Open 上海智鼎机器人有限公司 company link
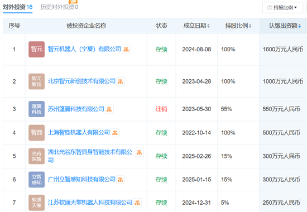Viewport: 307px width, 212px height. 79,133
